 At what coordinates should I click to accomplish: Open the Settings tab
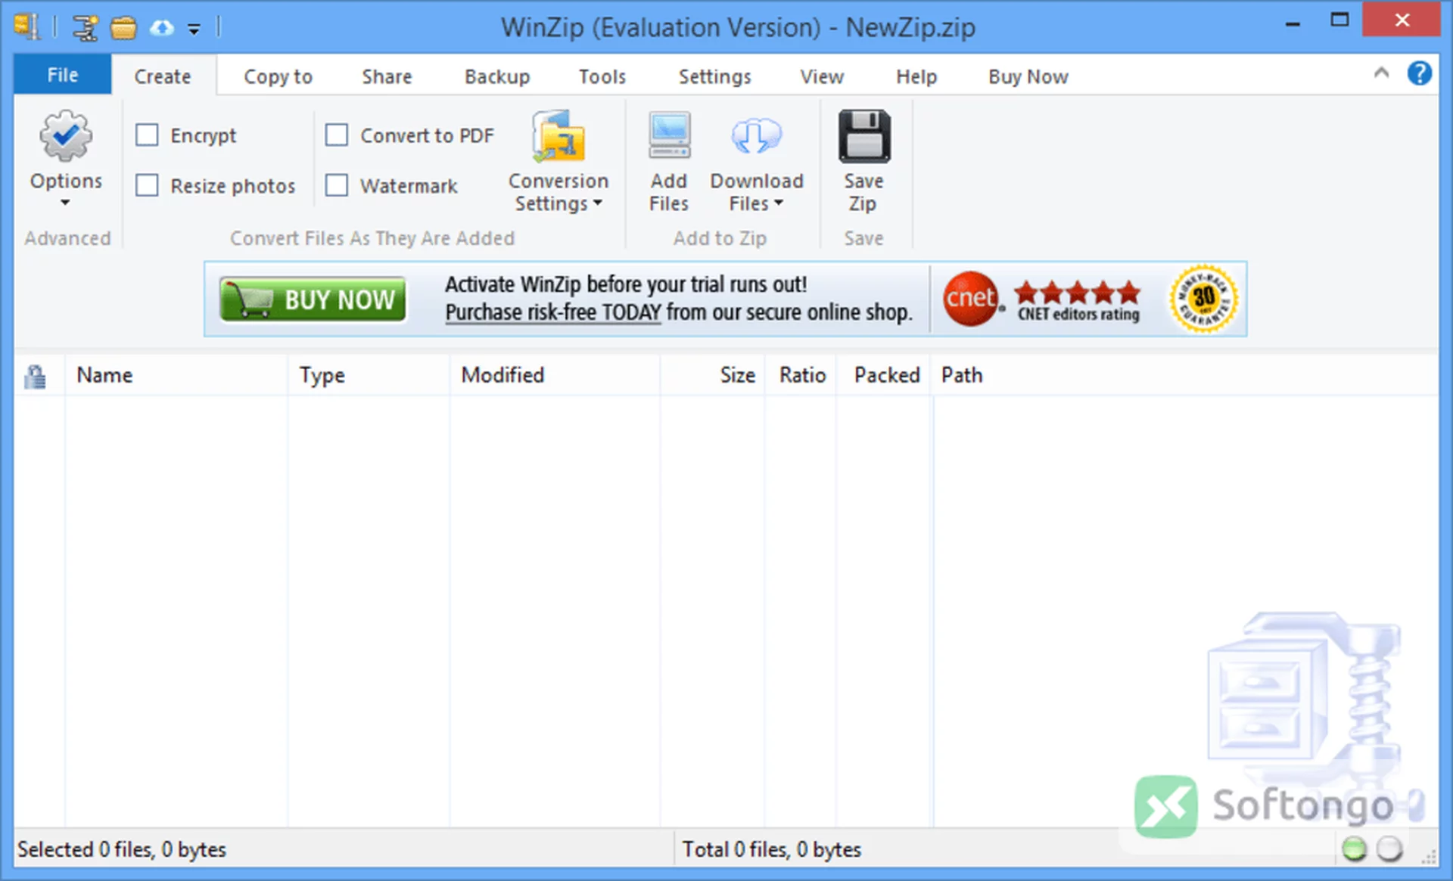tap(714, 76)
